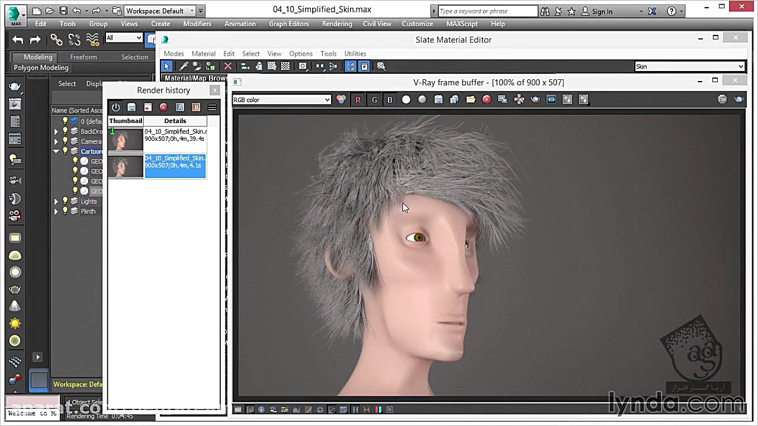Expand Lights layer in scene explorer
The width and height of the screenshot is (758, 426).
tap(56, 201)
